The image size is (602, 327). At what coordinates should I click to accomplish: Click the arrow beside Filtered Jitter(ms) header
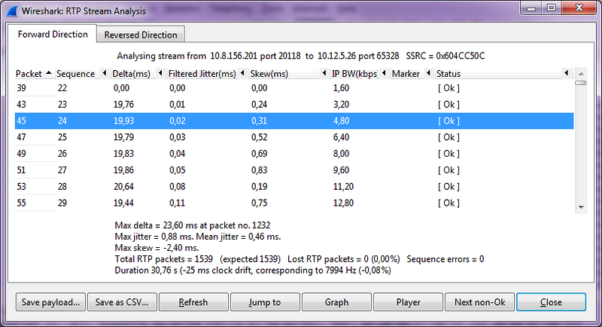[242, 72]
